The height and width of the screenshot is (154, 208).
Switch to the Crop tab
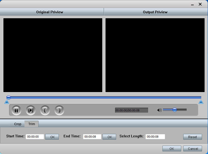coord(18,124)
